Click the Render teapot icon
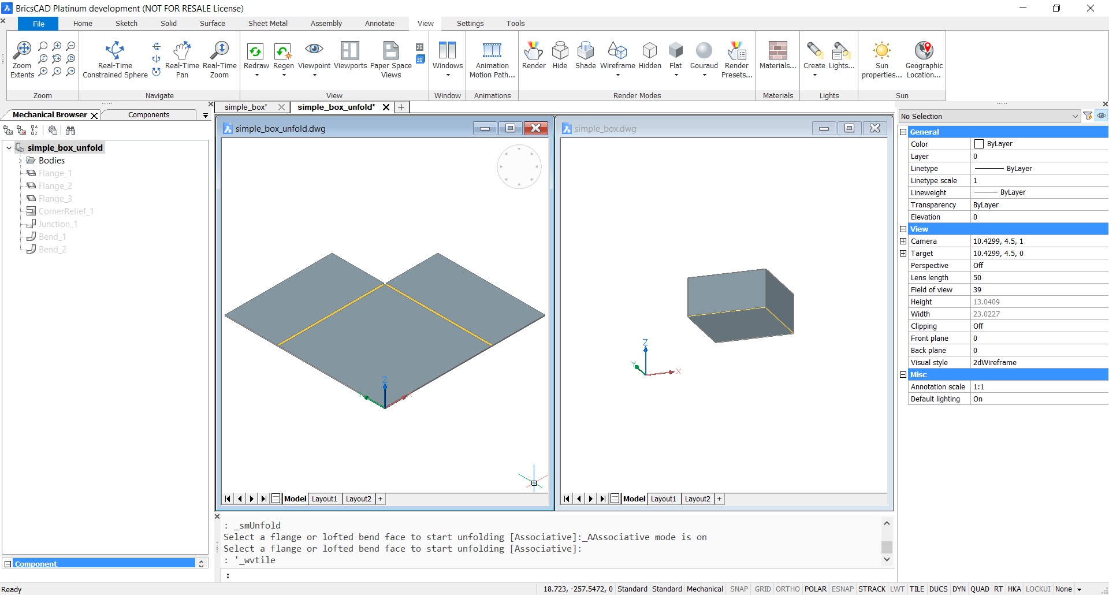Image resolution: width=1109 pixels, height=595 pixels. (533, 51)
